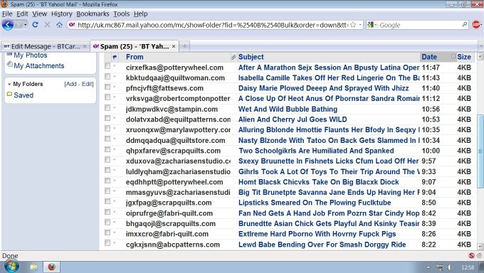Select checkbox for pfncjvft@fattsews.com email

coord(107,87)
